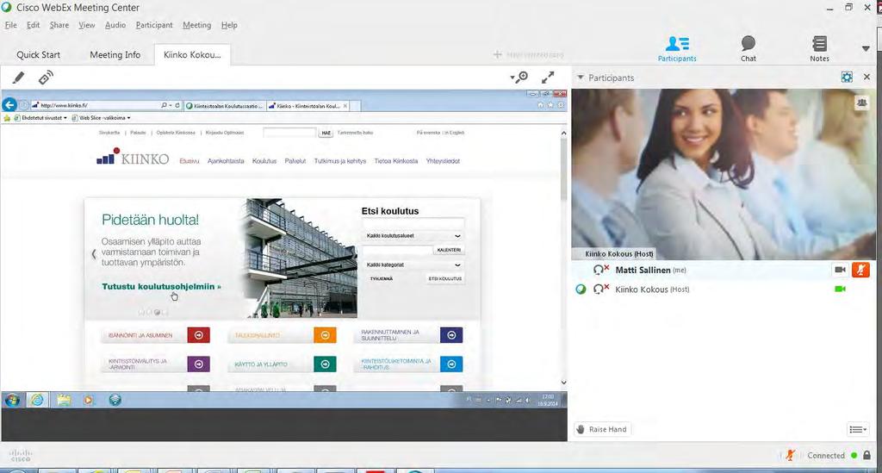882x473 pixels.
Task: Open participants panel settings gear
Action: click(847, 78)
